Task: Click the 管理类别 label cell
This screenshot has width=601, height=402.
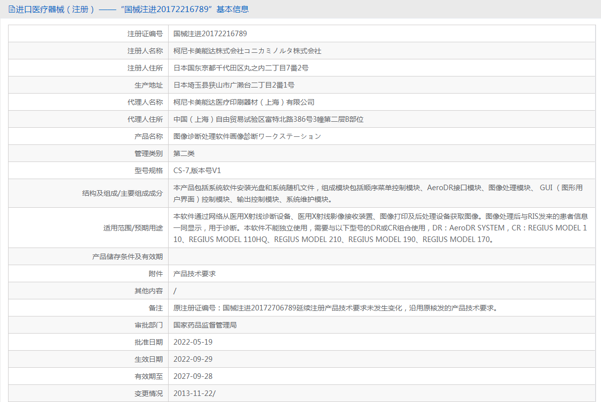Action: coord(89,153)
